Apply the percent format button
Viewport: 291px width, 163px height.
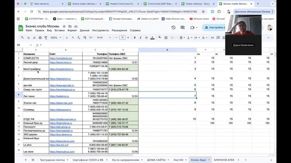point(73,38)
